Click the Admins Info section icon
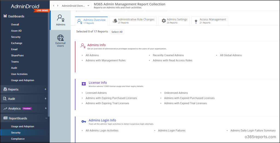This screenshot has height=143, width=280. 83,46
